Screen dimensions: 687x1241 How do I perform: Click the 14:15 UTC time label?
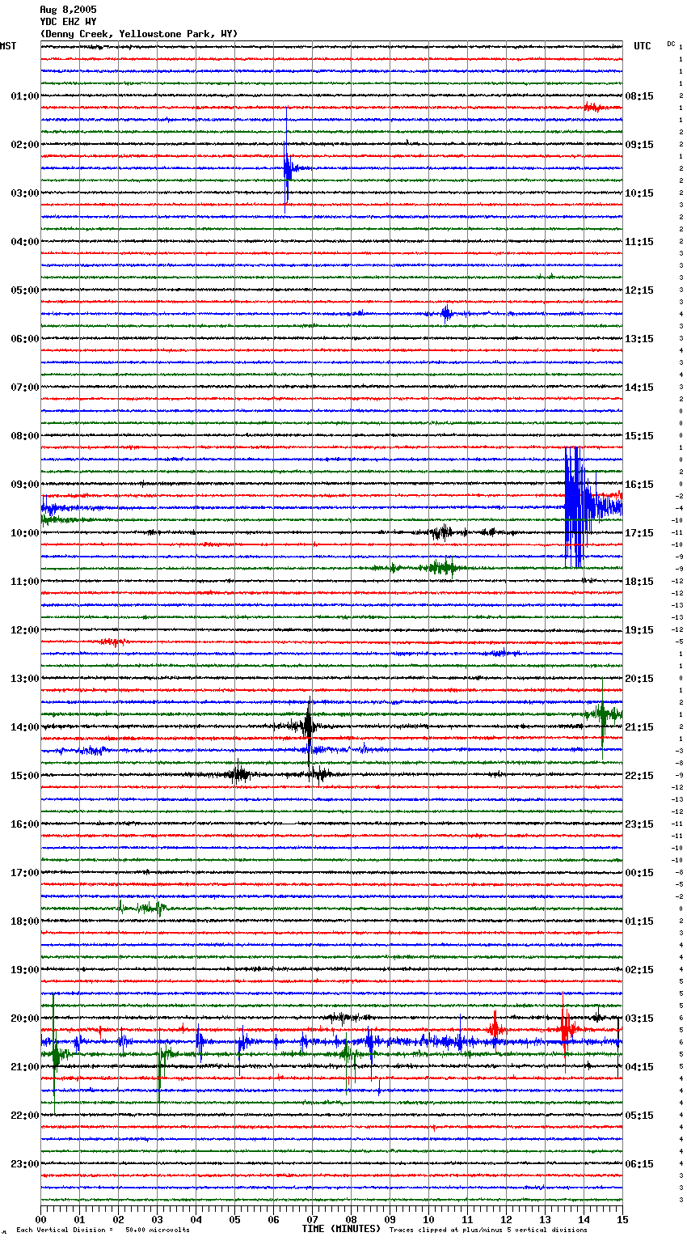click(x=639, y=388)
